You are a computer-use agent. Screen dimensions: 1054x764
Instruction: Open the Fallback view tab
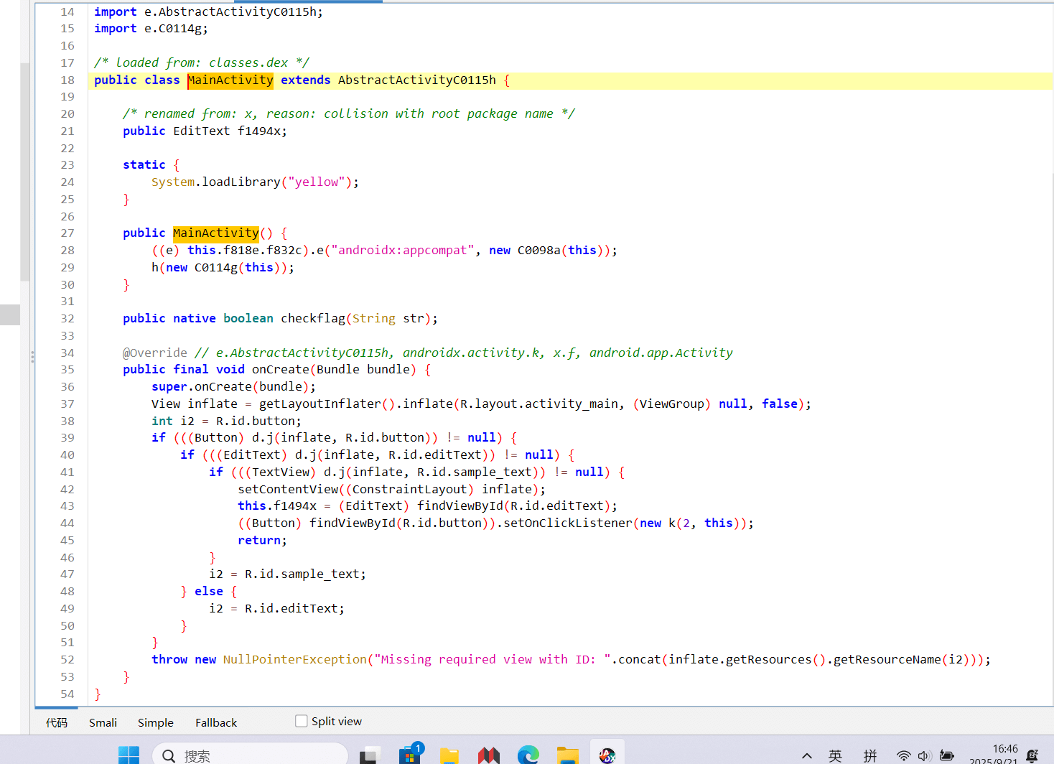pyautogui.click(x=216, y=722)
